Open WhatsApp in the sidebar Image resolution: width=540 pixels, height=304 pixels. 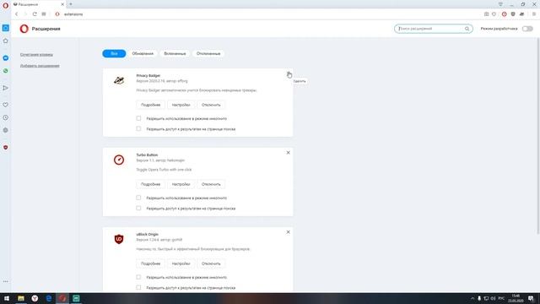6,71
